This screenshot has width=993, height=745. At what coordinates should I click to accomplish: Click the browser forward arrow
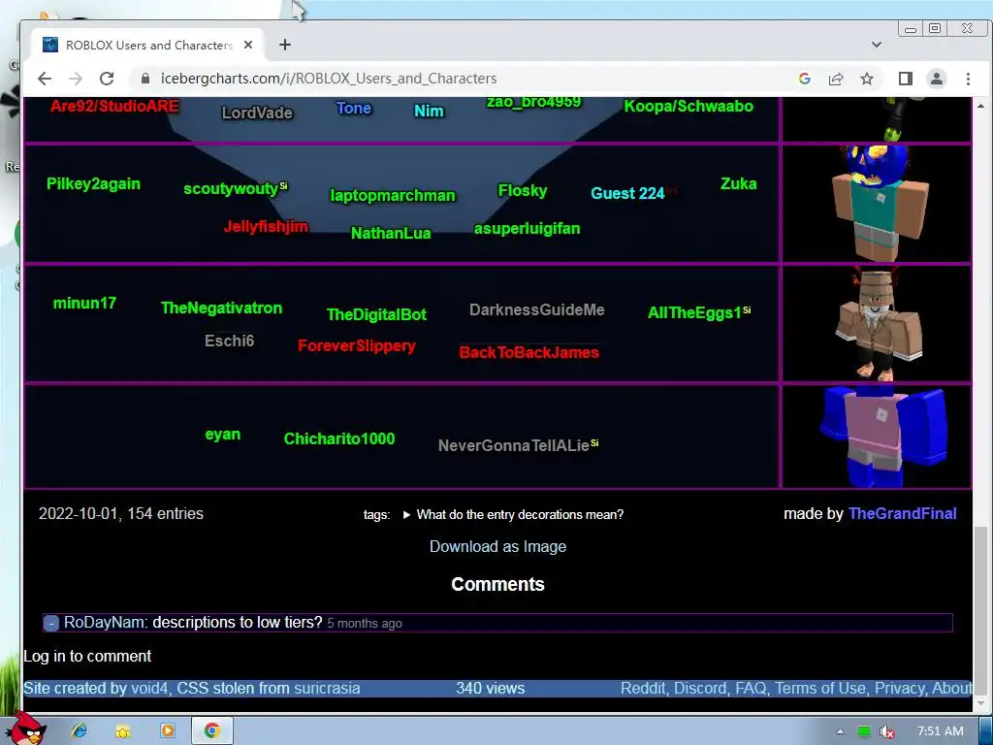point(76,79)
